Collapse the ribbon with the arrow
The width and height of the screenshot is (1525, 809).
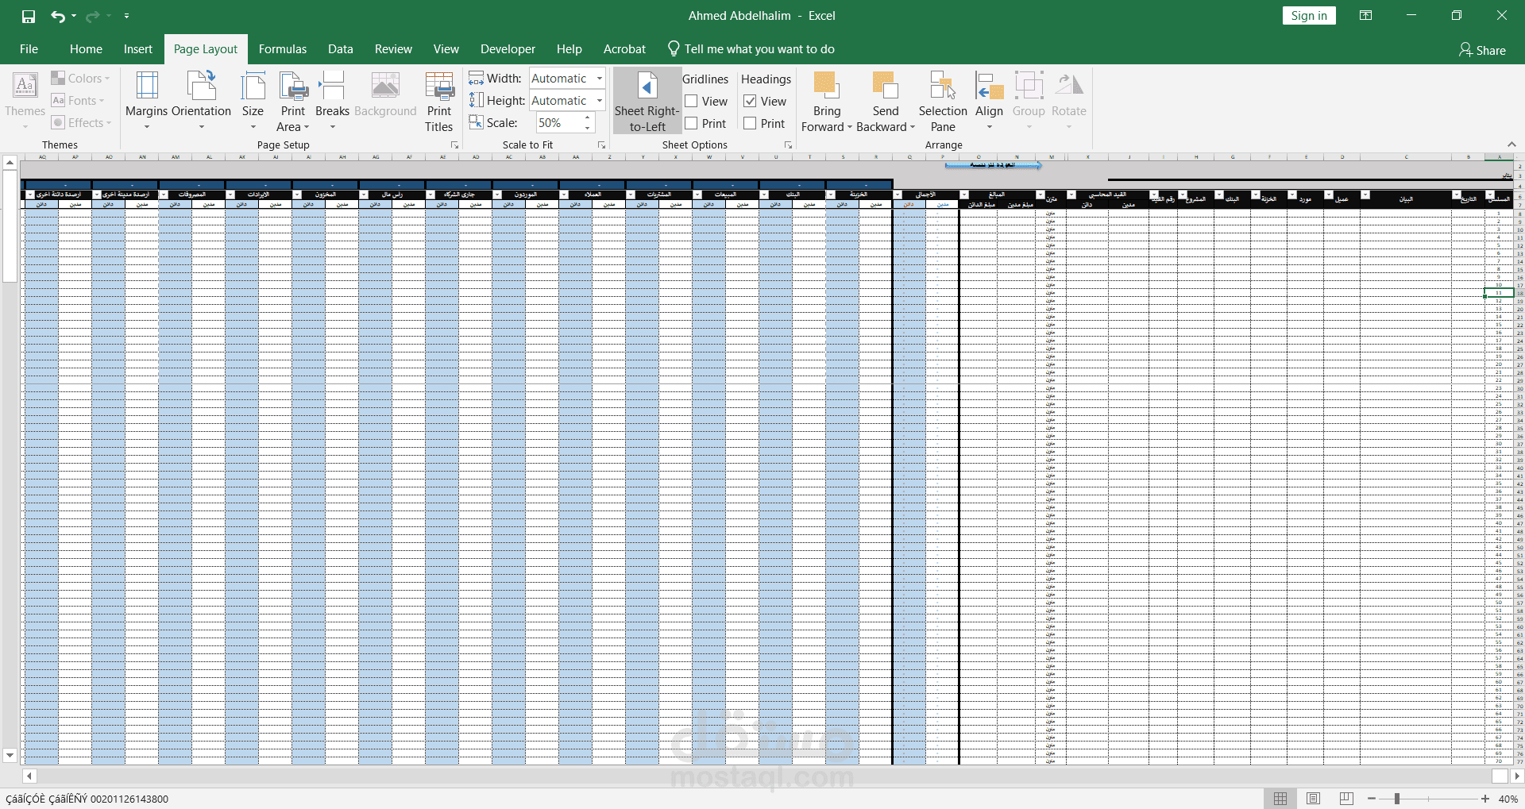[1511, 144]
